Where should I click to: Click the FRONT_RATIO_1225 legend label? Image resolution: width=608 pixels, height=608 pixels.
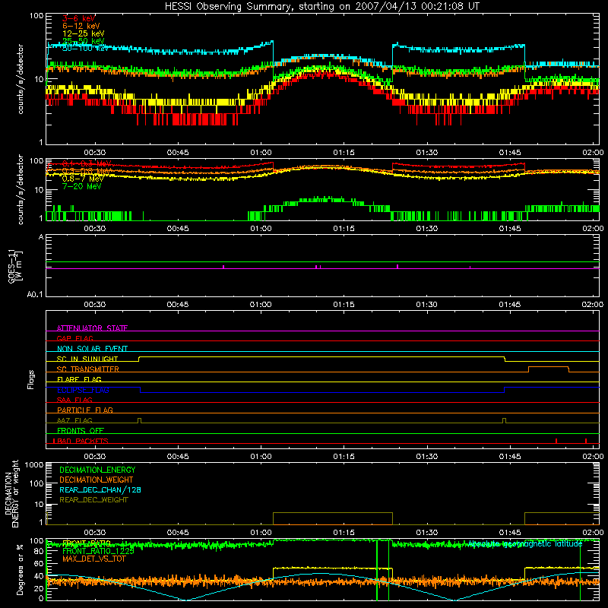(98, 551)
